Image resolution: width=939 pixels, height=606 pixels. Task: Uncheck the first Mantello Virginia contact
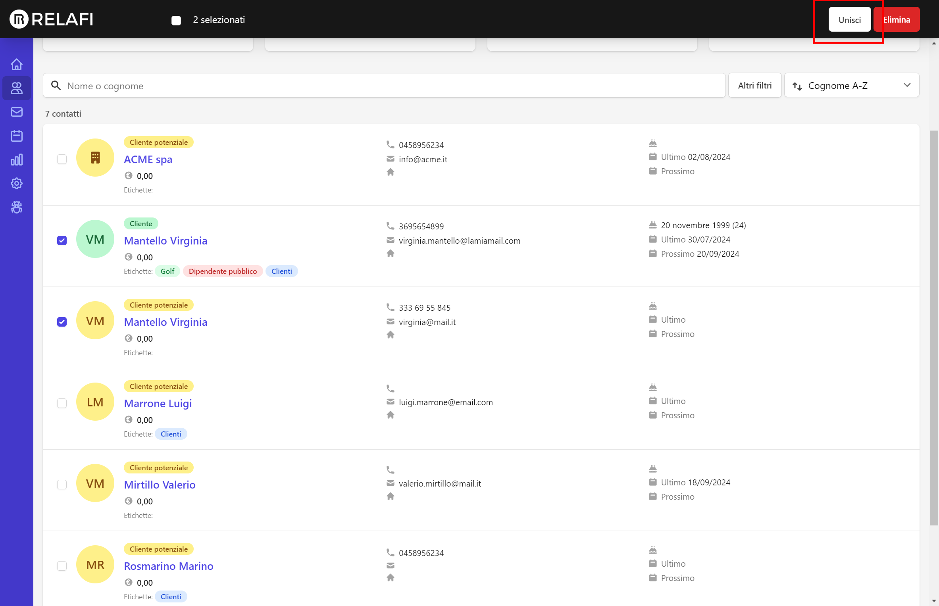point(62,240)
